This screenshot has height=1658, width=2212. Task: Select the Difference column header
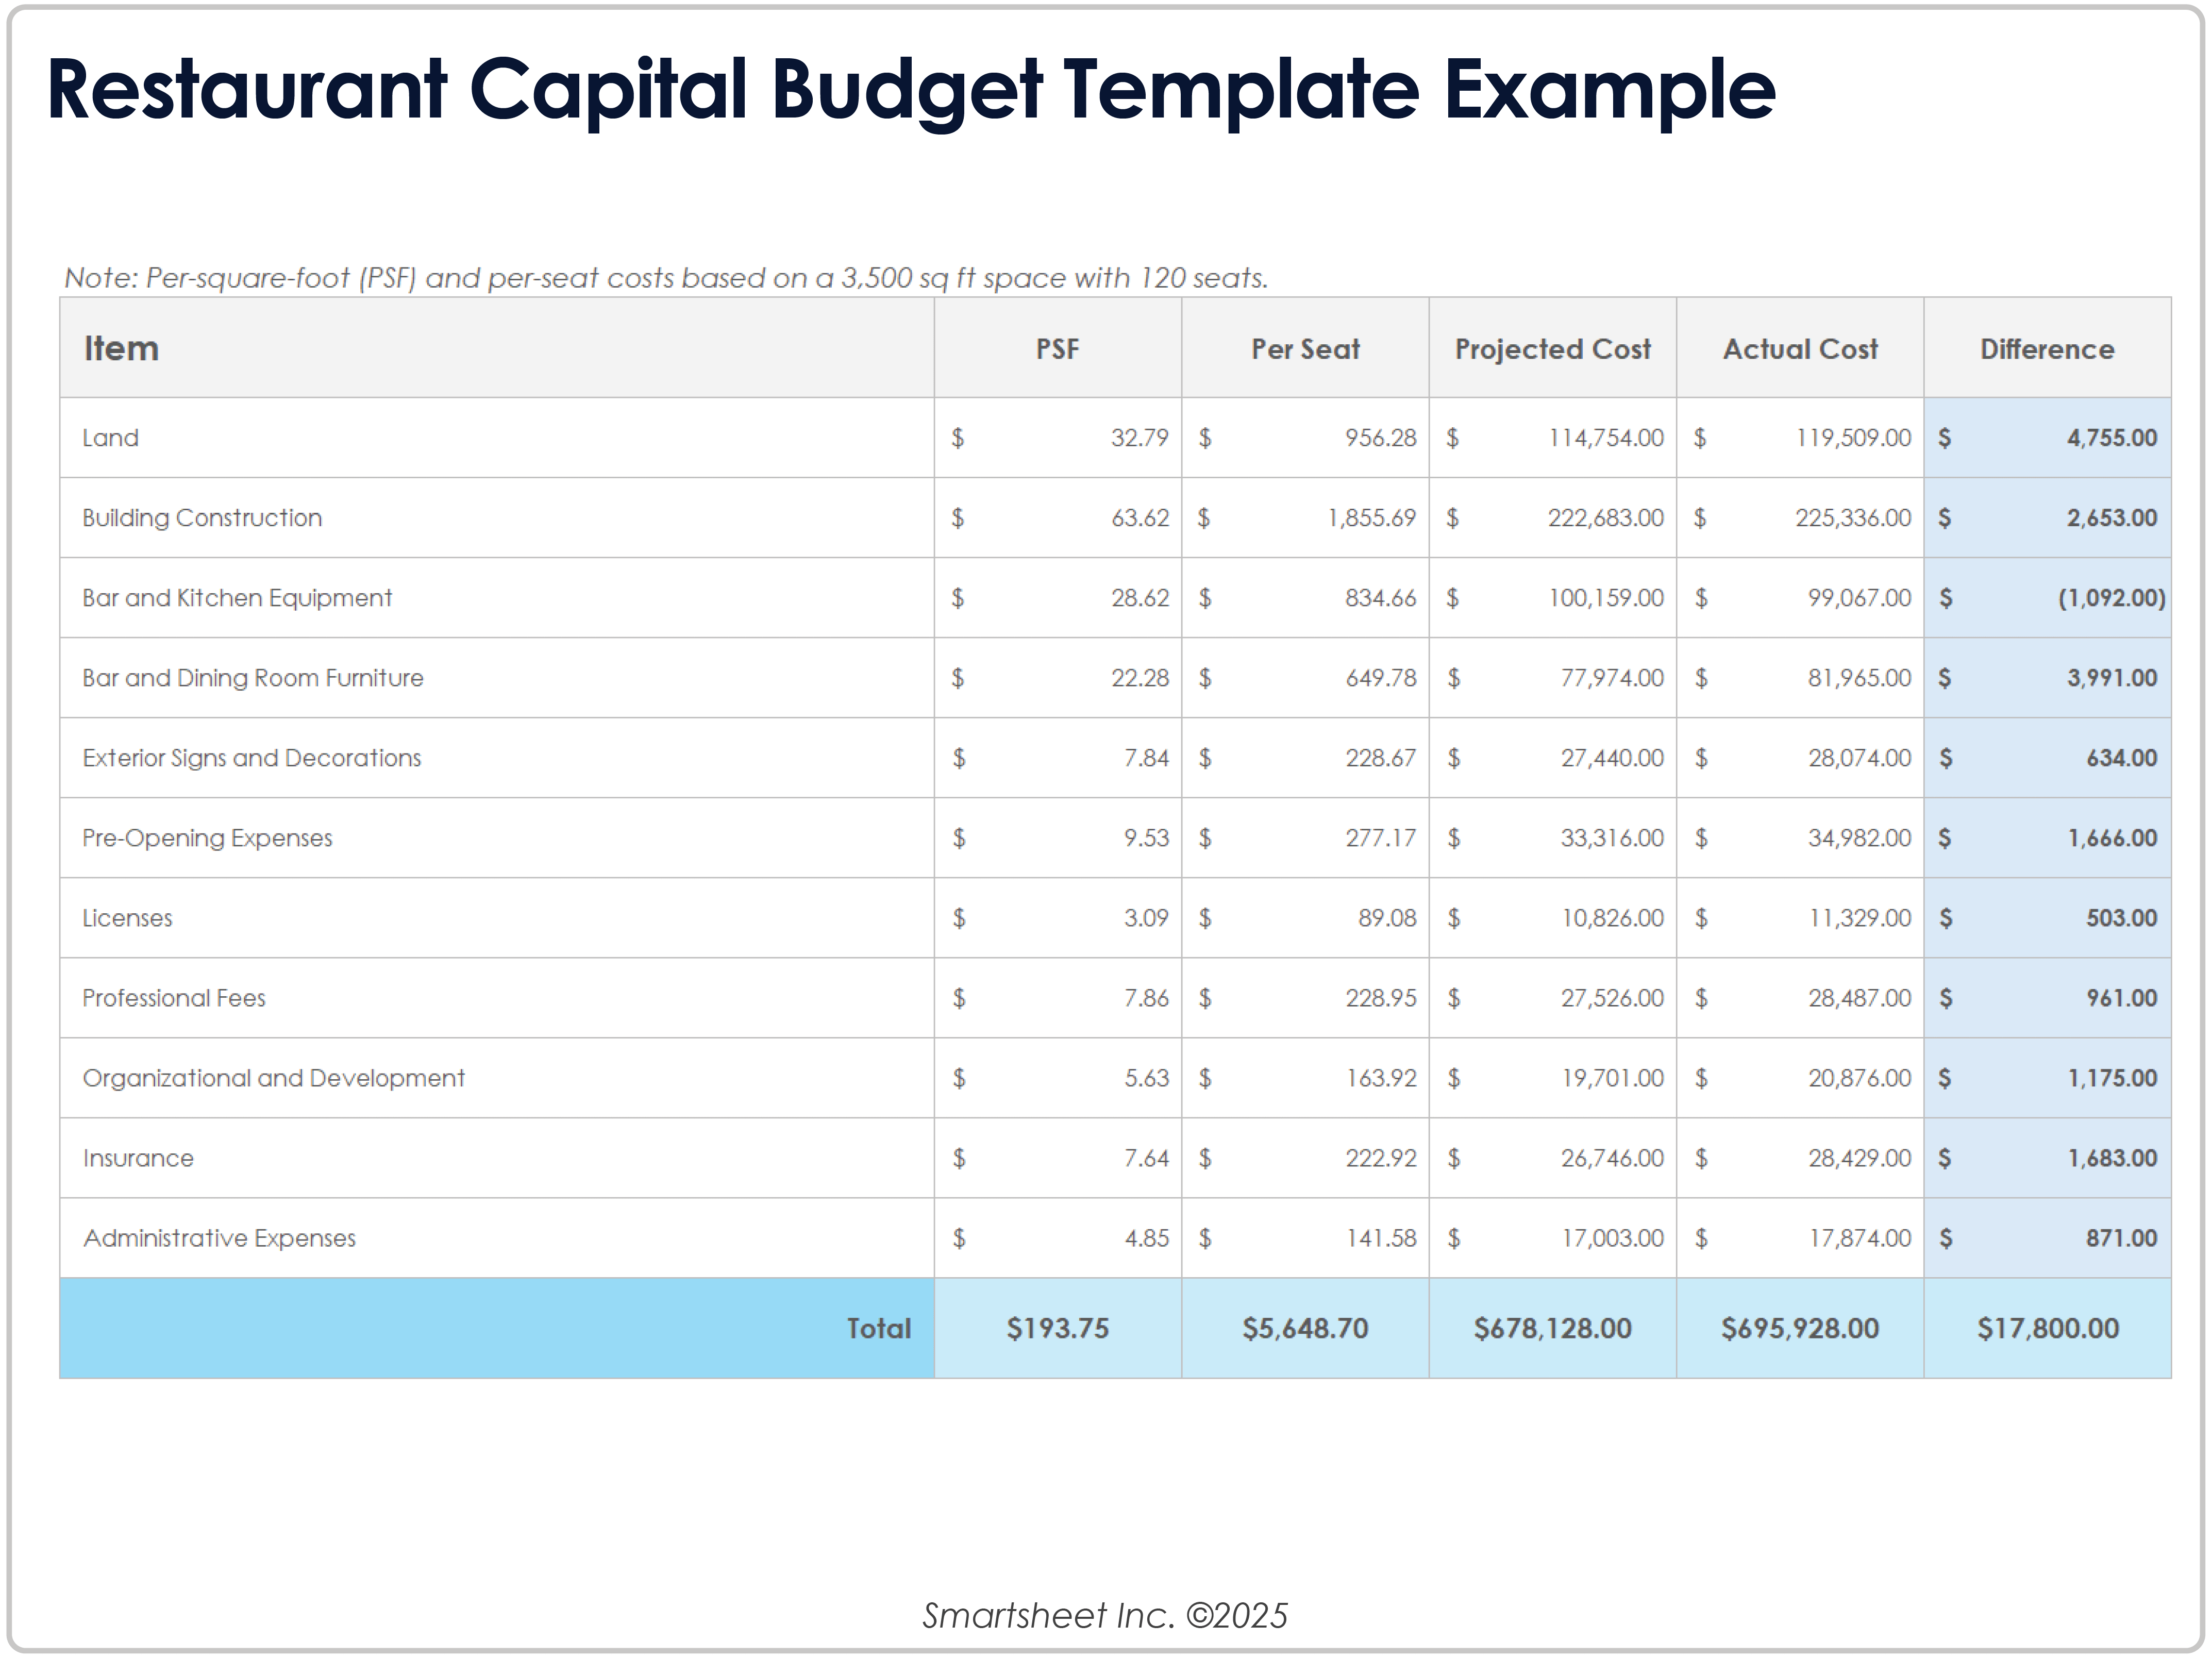coord(2046,349)
